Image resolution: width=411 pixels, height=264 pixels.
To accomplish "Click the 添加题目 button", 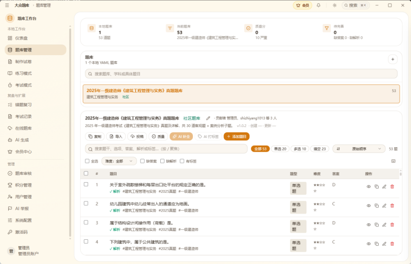I will (236, 137).
